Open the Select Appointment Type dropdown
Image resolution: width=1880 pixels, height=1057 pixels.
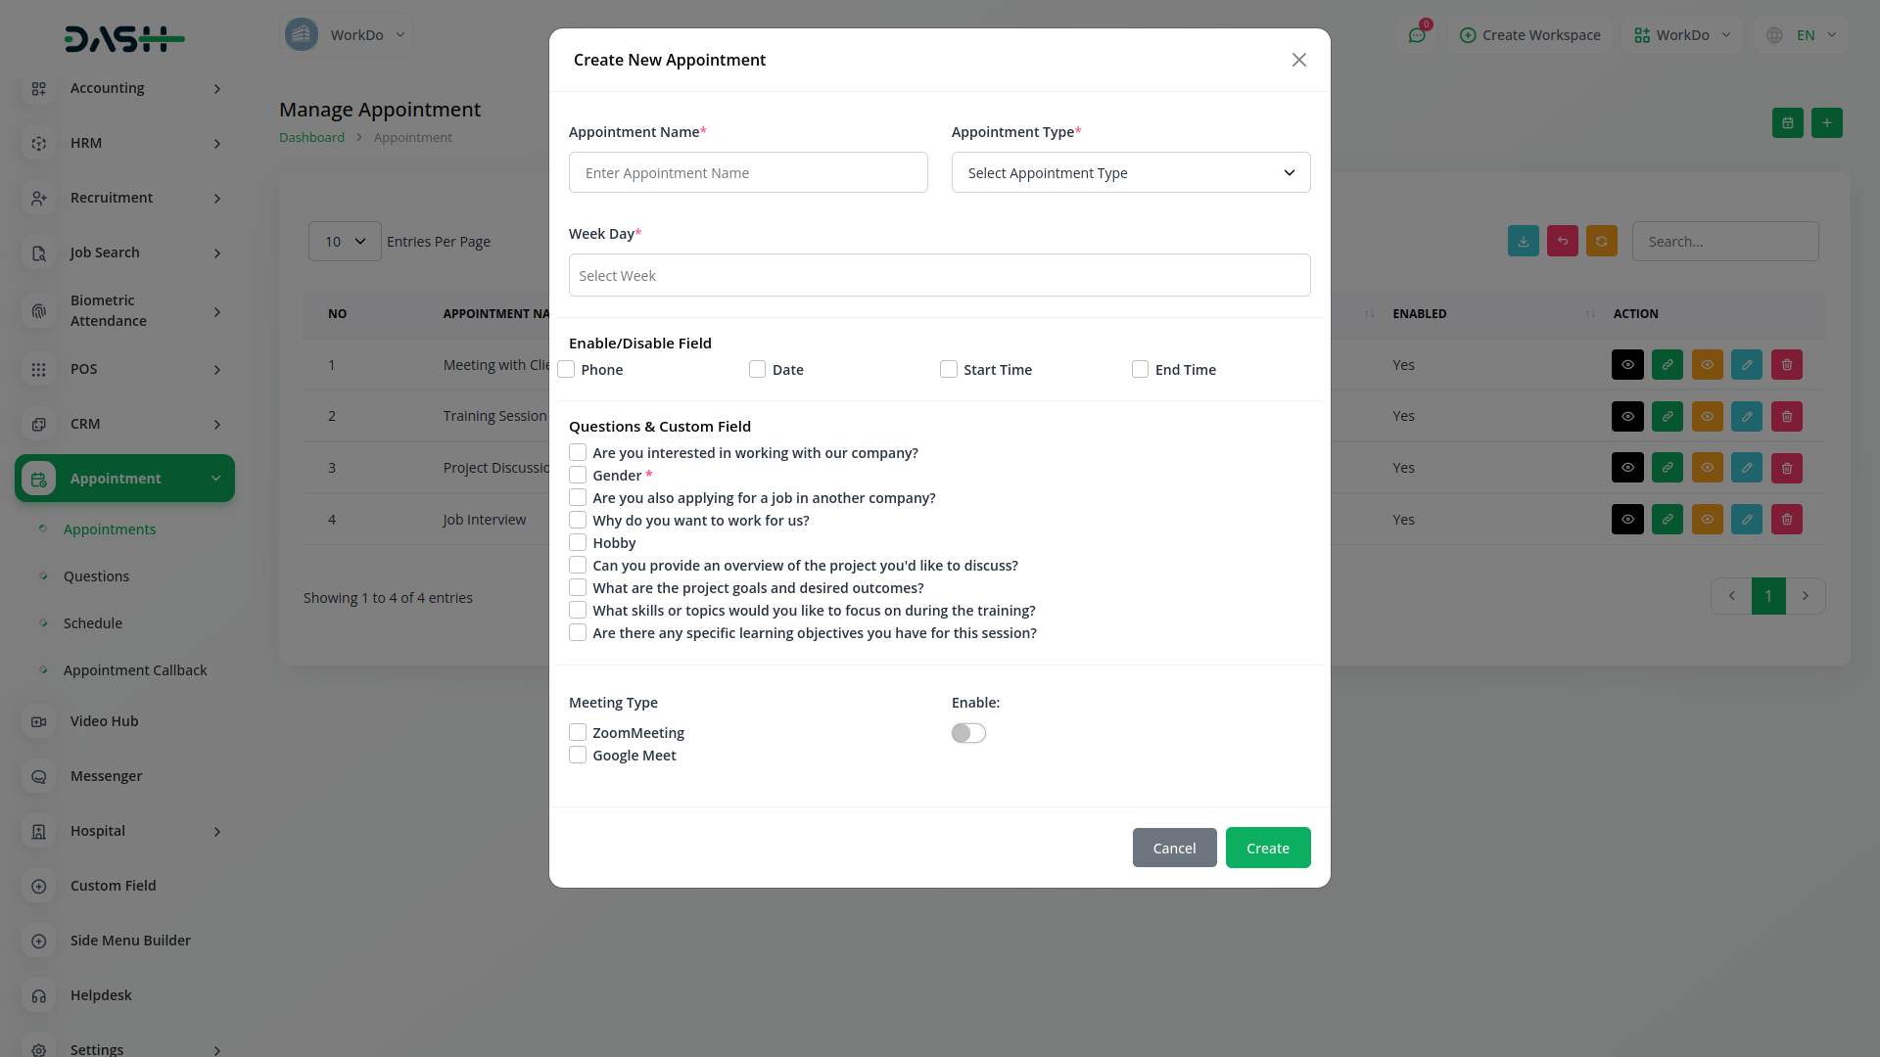pos(1130,173)
